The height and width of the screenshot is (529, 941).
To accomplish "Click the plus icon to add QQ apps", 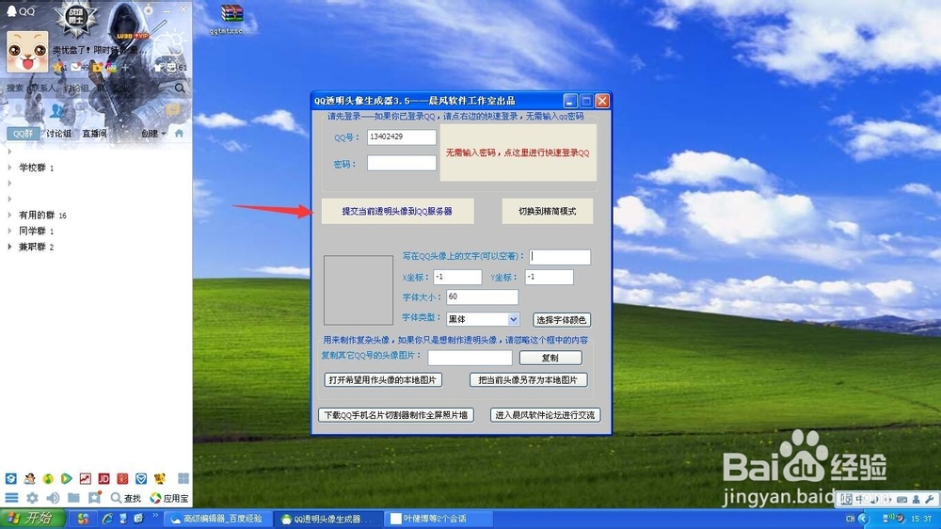I will pos(125,68).
